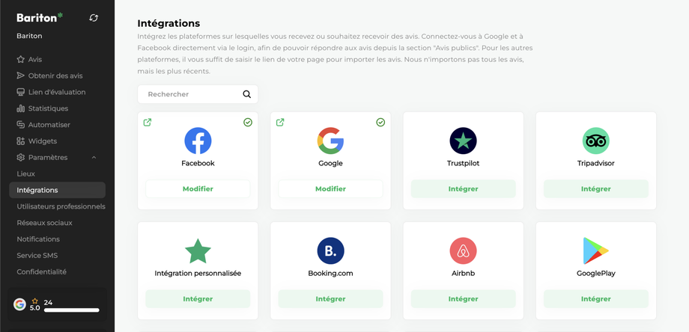Click the Trustpilot star logo
Image resolution: width=689 pixels, height=332 pixels.
pos(463,141)
